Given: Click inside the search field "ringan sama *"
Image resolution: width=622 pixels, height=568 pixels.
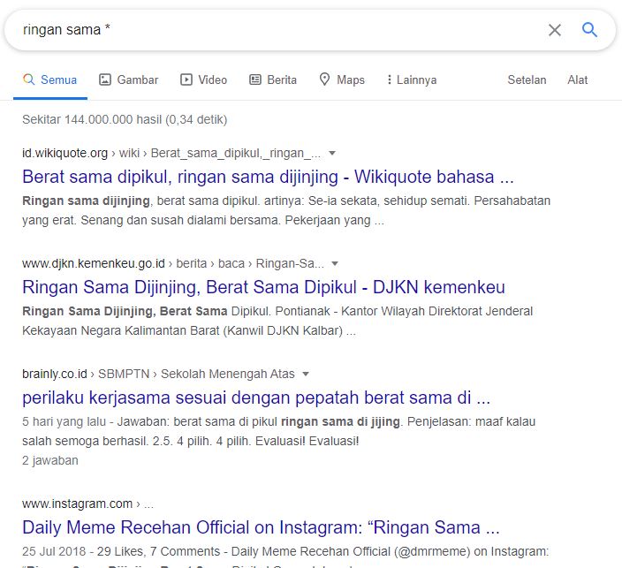Looking at the screenshot, I should point(277,30).
